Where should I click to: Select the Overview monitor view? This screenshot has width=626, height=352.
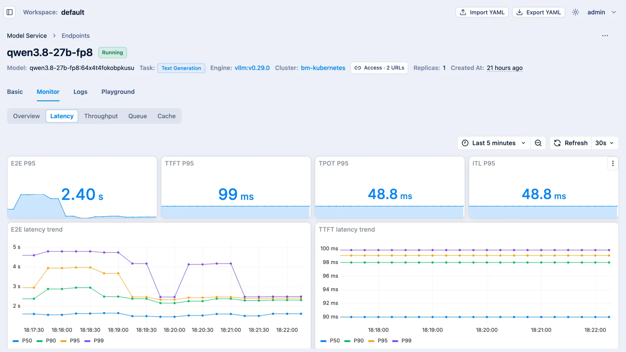[x=26, y=116]
